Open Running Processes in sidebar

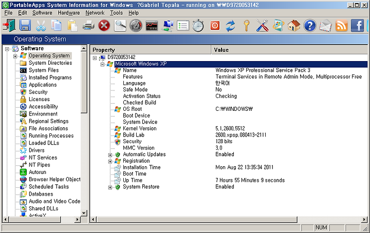pos(51,135)
